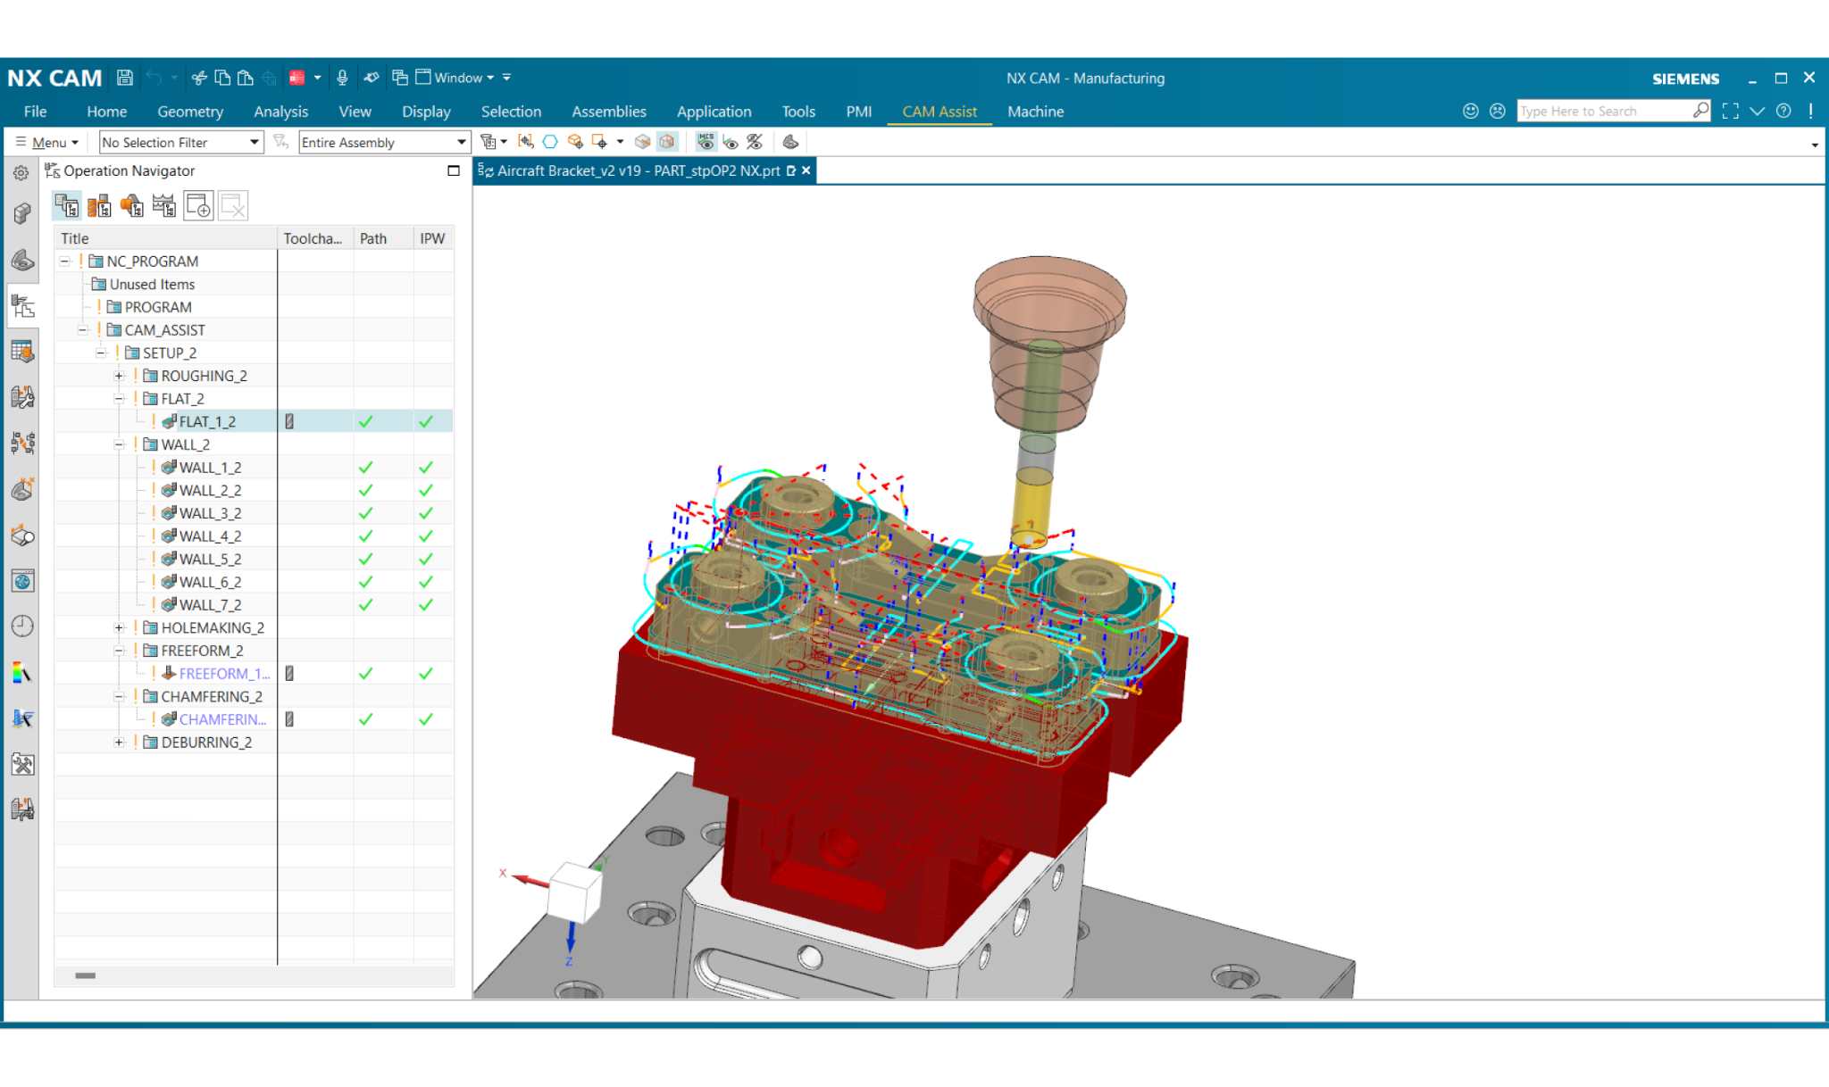Click IPW checkmark for CHAMFERIN operation
Image resolution: width=1829 pixels, height=1087 pixels.
click(426, 719)
